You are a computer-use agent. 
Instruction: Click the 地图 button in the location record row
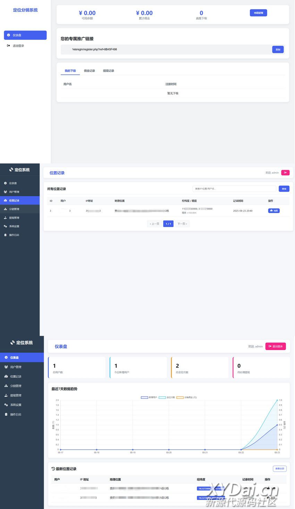click(x=273, y=211)
